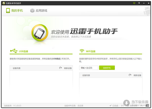Click the green 连接手机 button
Viewport: 152px width, 109px height.
pyautogui.click(x=107, y=68)
